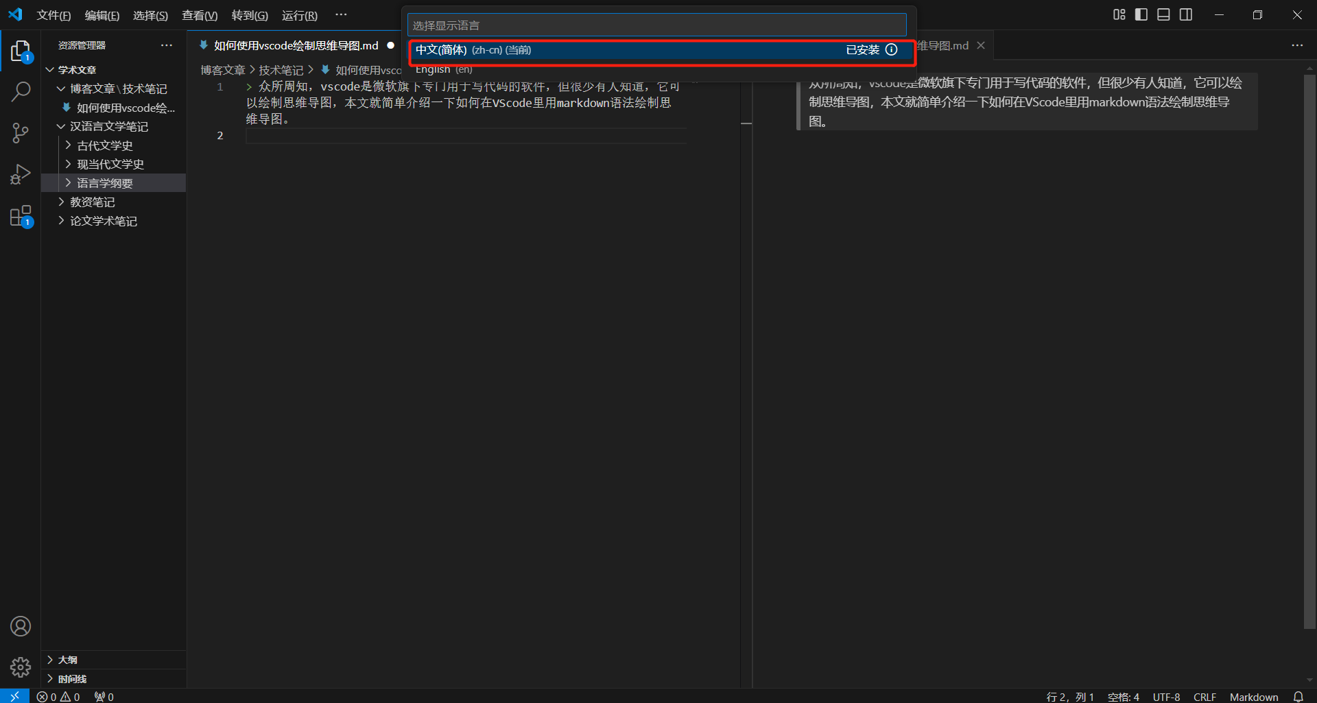Click the VS Code logo icon
1317x703 pixels.
pos(15,14)
